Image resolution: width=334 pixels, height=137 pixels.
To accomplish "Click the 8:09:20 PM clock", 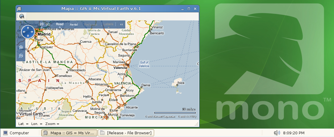I will coord(294,133).
